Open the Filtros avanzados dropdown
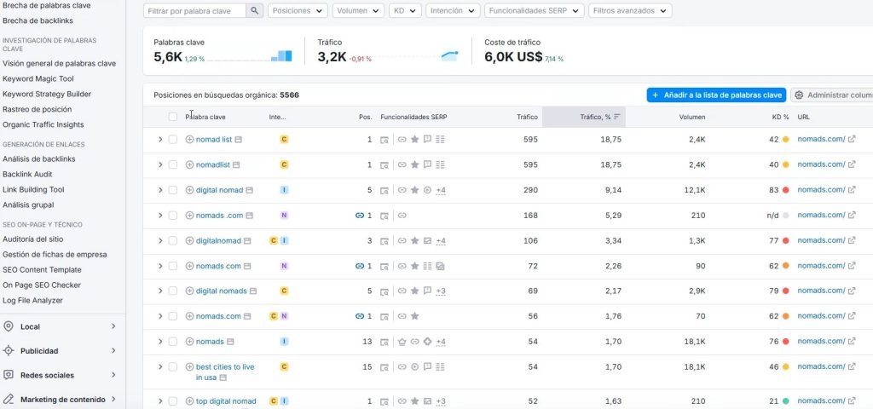Image resolution: width=873 pixels, height=409 pixels. 630,10
